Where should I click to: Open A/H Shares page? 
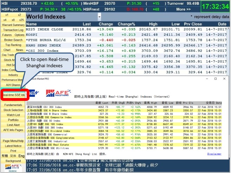(13, 85)
